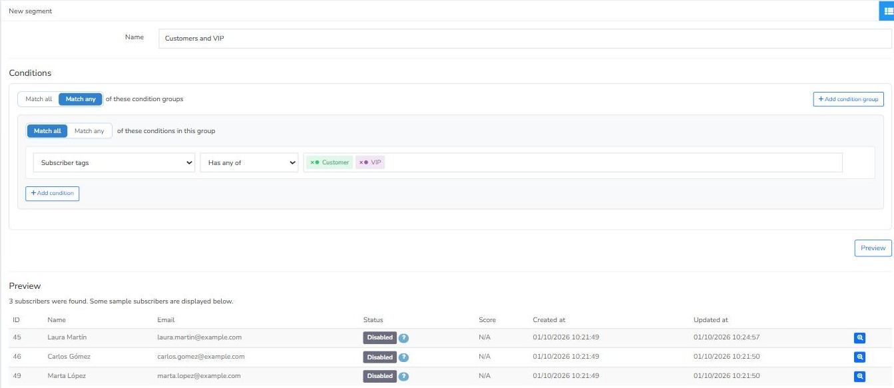Click help icon next to Marta López status
The height and width of the screenshot is (388, 894).
click(403, 376)
